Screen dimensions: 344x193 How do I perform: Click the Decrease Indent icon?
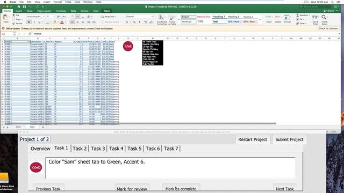coord(89,22)
